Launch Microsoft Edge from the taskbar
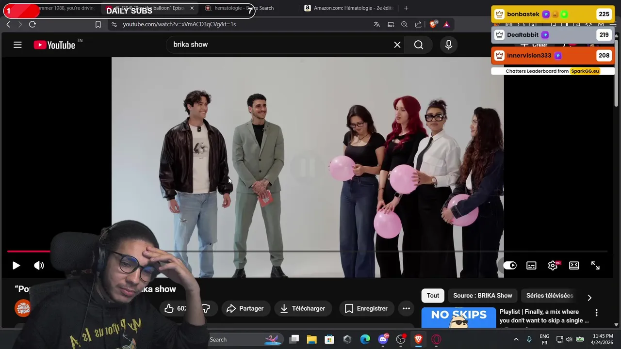Viewport: 621px width, 349px height. [365, 339]
